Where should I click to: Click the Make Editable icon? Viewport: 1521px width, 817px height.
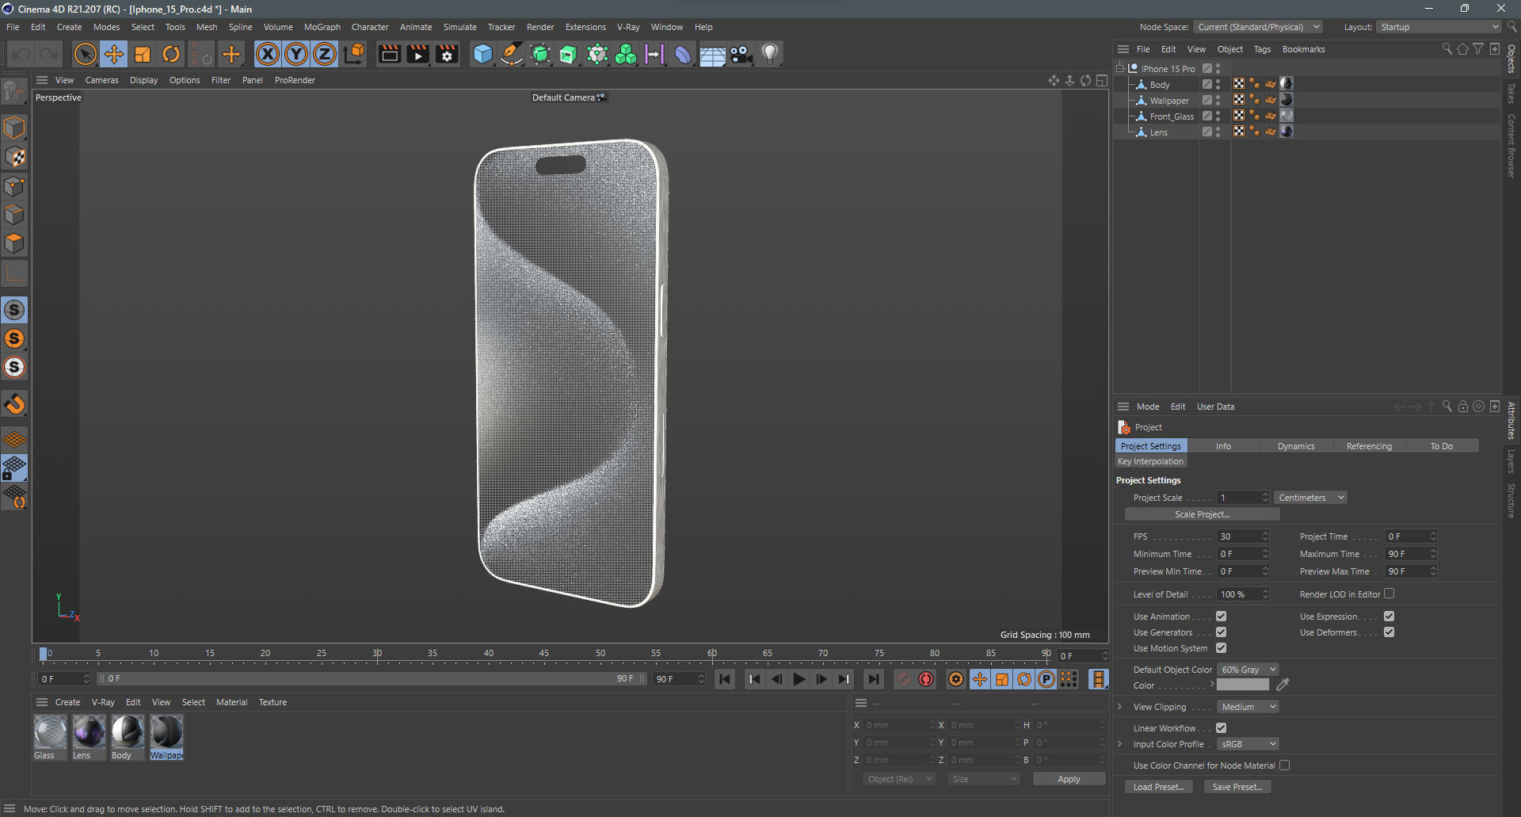14,92
